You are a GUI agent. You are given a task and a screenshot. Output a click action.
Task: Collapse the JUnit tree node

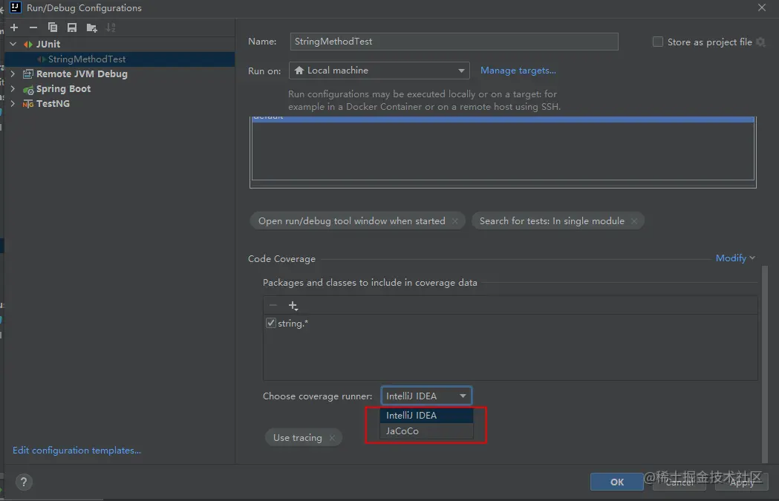point(12,44)
